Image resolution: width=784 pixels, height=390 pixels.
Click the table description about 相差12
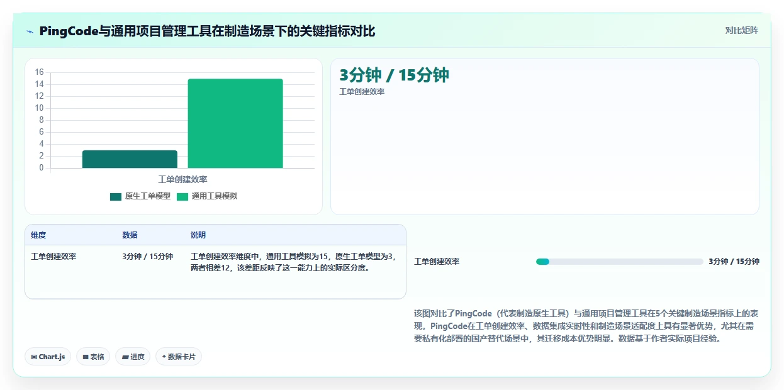pos(293,262)
